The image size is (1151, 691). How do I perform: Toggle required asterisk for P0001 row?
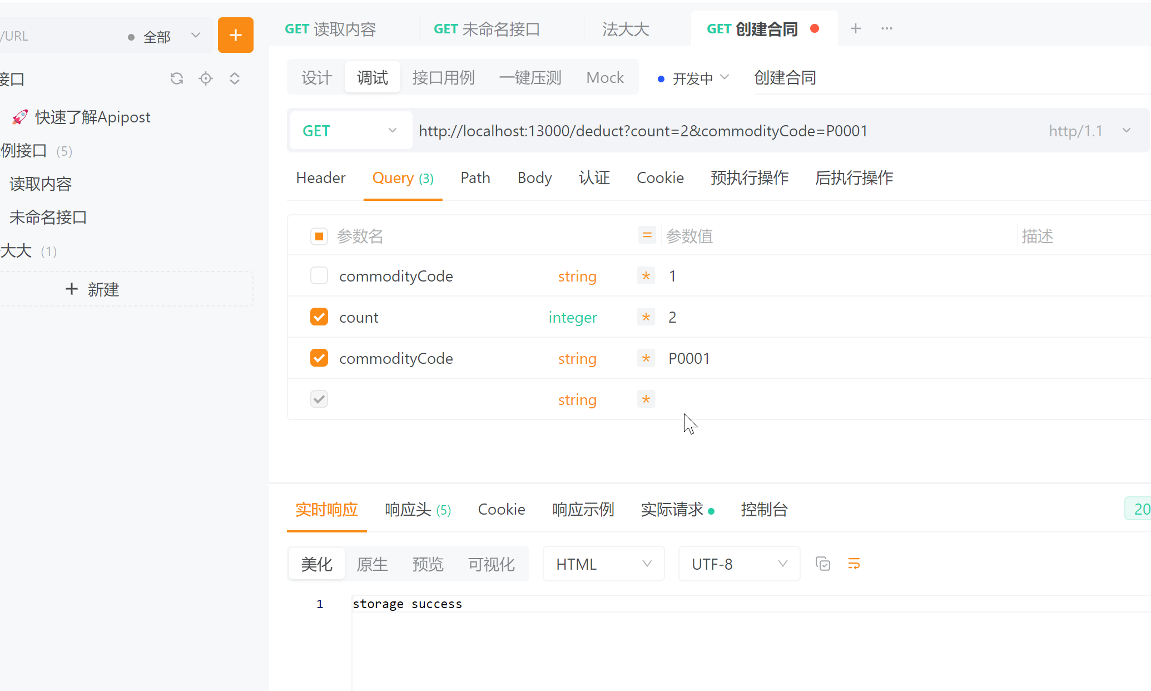pyautogui.click(x=646, y=358)
